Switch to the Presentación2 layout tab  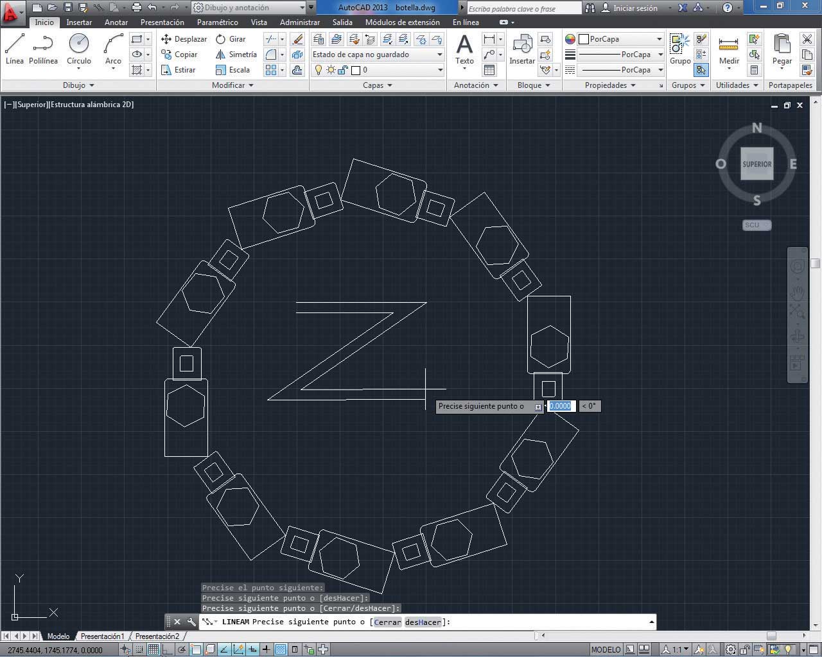(157, 636)
